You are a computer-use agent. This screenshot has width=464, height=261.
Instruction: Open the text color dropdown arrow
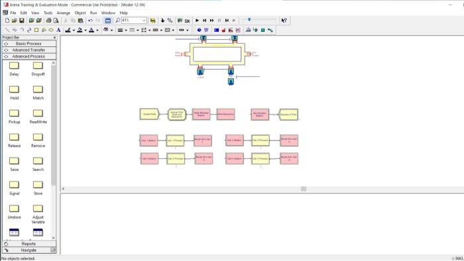(x=97, y=30)
